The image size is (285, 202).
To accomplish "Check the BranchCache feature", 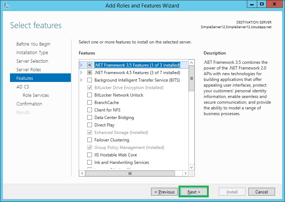I will [89, 103].
